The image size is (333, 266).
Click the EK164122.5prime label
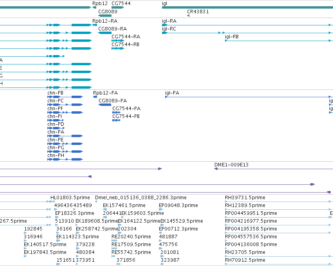pyautogui.click(x=139, y=221)
